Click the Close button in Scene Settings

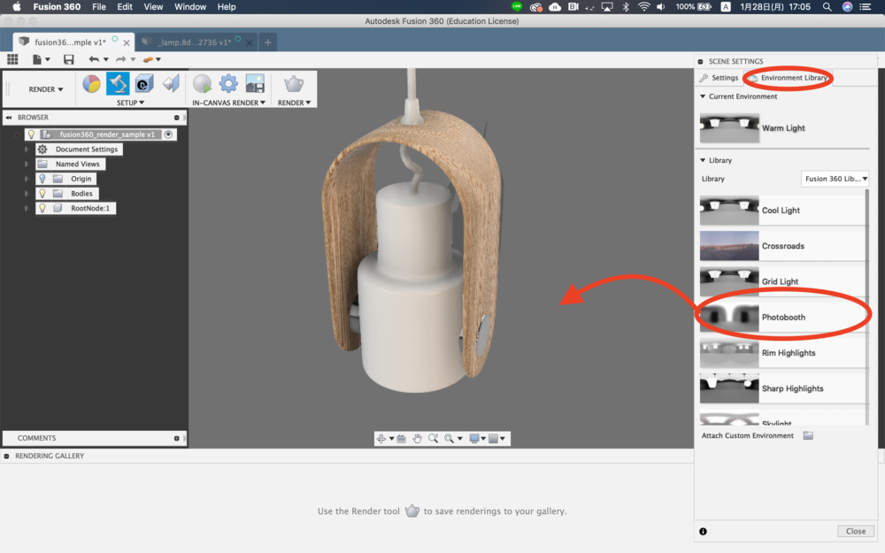pyautogui.click(x=855, y=531)
